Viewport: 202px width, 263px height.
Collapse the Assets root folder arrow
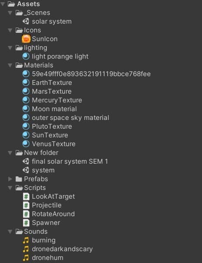pyautogui.click(x=2, y=4)
